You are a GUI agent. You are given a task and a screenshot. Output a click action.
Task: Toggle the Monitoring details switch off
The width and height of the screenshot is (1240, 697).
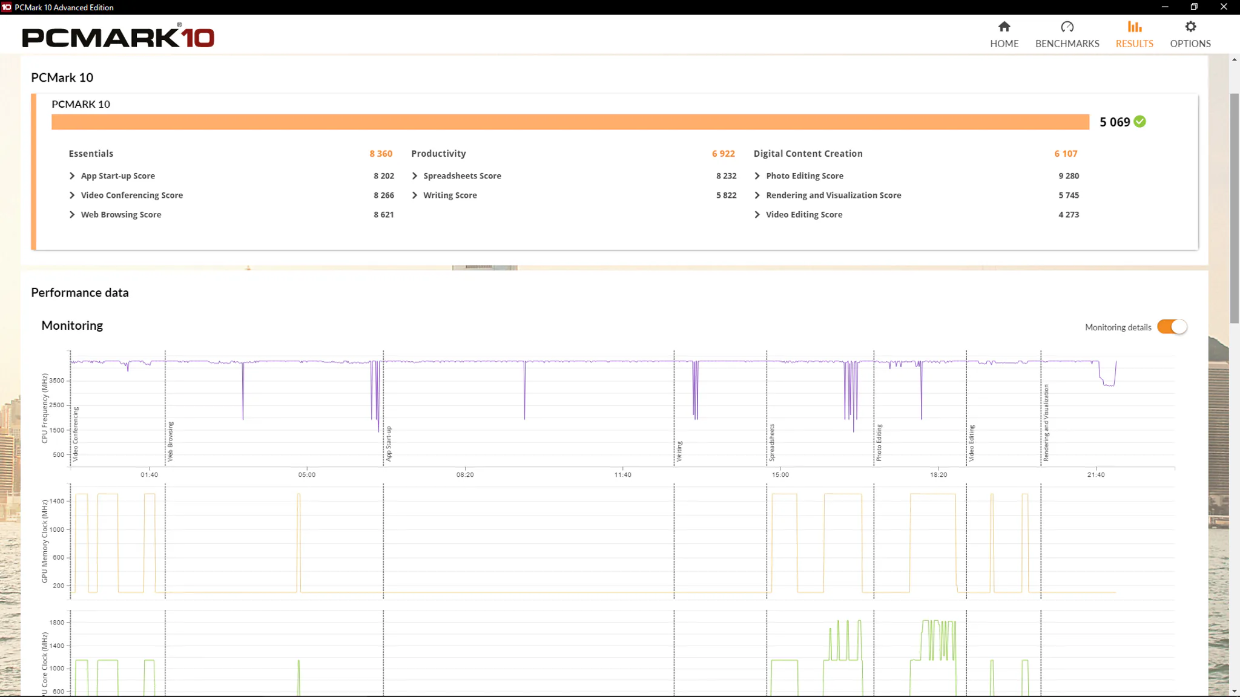pyautogui.click(x=1172, y=327)
